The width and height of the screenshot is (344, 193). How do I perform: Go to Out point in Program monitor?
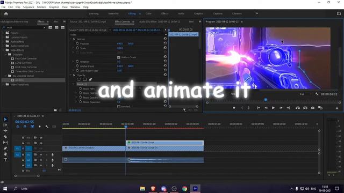pyautogui.click(x=288, y=108)
